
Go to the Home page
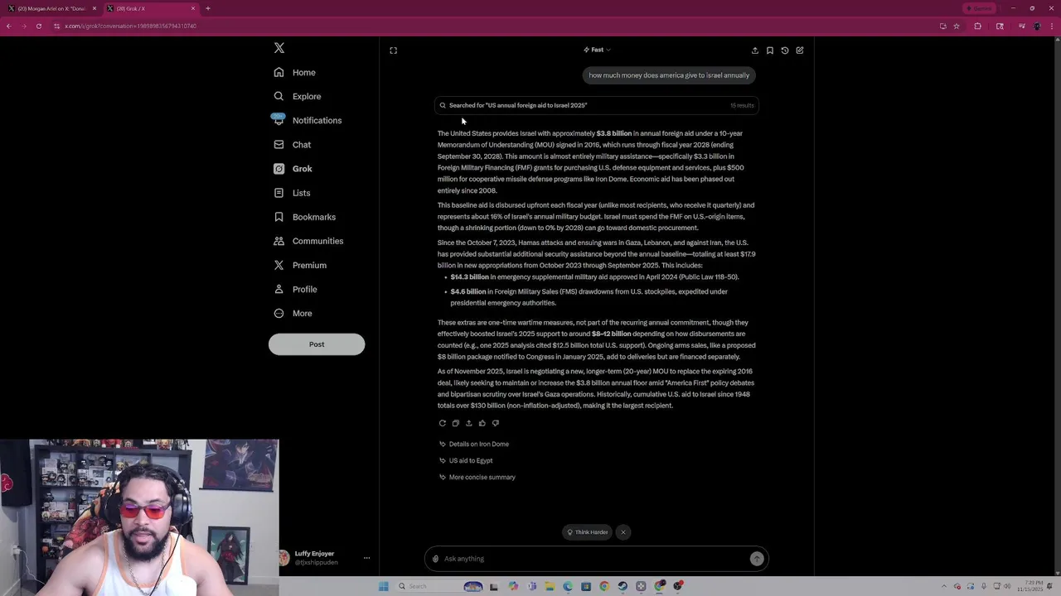pos(295,73)
